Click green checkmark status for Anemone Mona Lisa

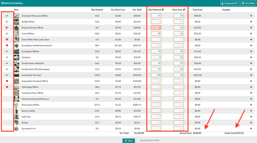[x=7, y=16]
